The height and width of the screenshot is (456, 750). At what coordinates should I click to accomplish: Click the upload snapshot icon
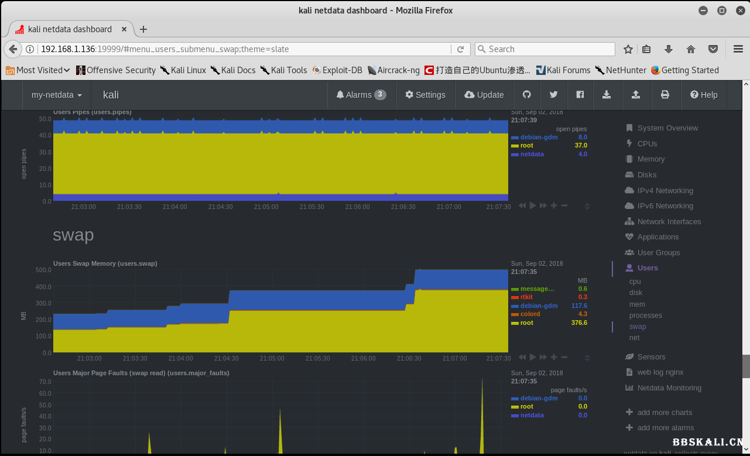pos(635,95)
